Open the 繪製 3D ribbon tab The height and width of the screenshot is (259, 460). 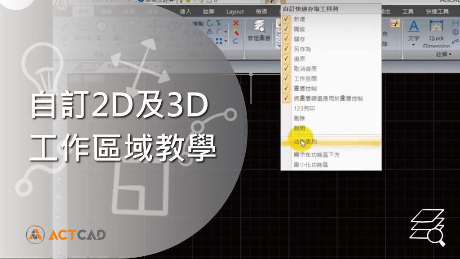(158, 11)
